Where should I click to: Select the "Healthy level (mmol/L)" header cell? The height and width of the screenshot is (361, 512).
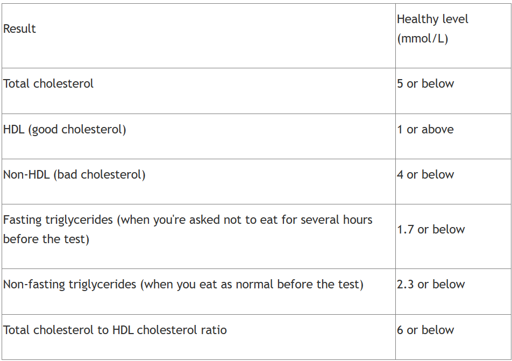pos(453,36)
